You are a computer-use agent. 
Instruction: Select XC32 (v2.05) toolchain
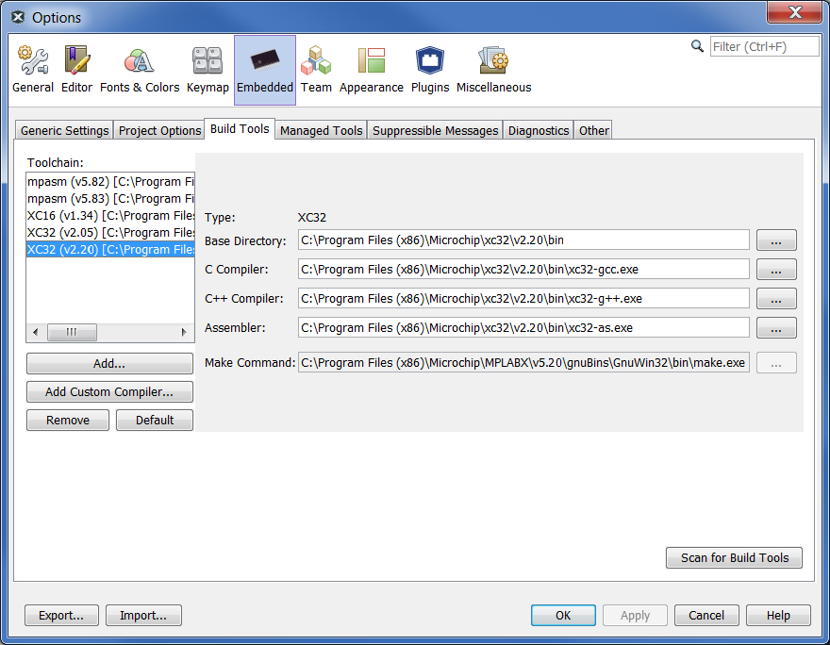tap(110, 232)
